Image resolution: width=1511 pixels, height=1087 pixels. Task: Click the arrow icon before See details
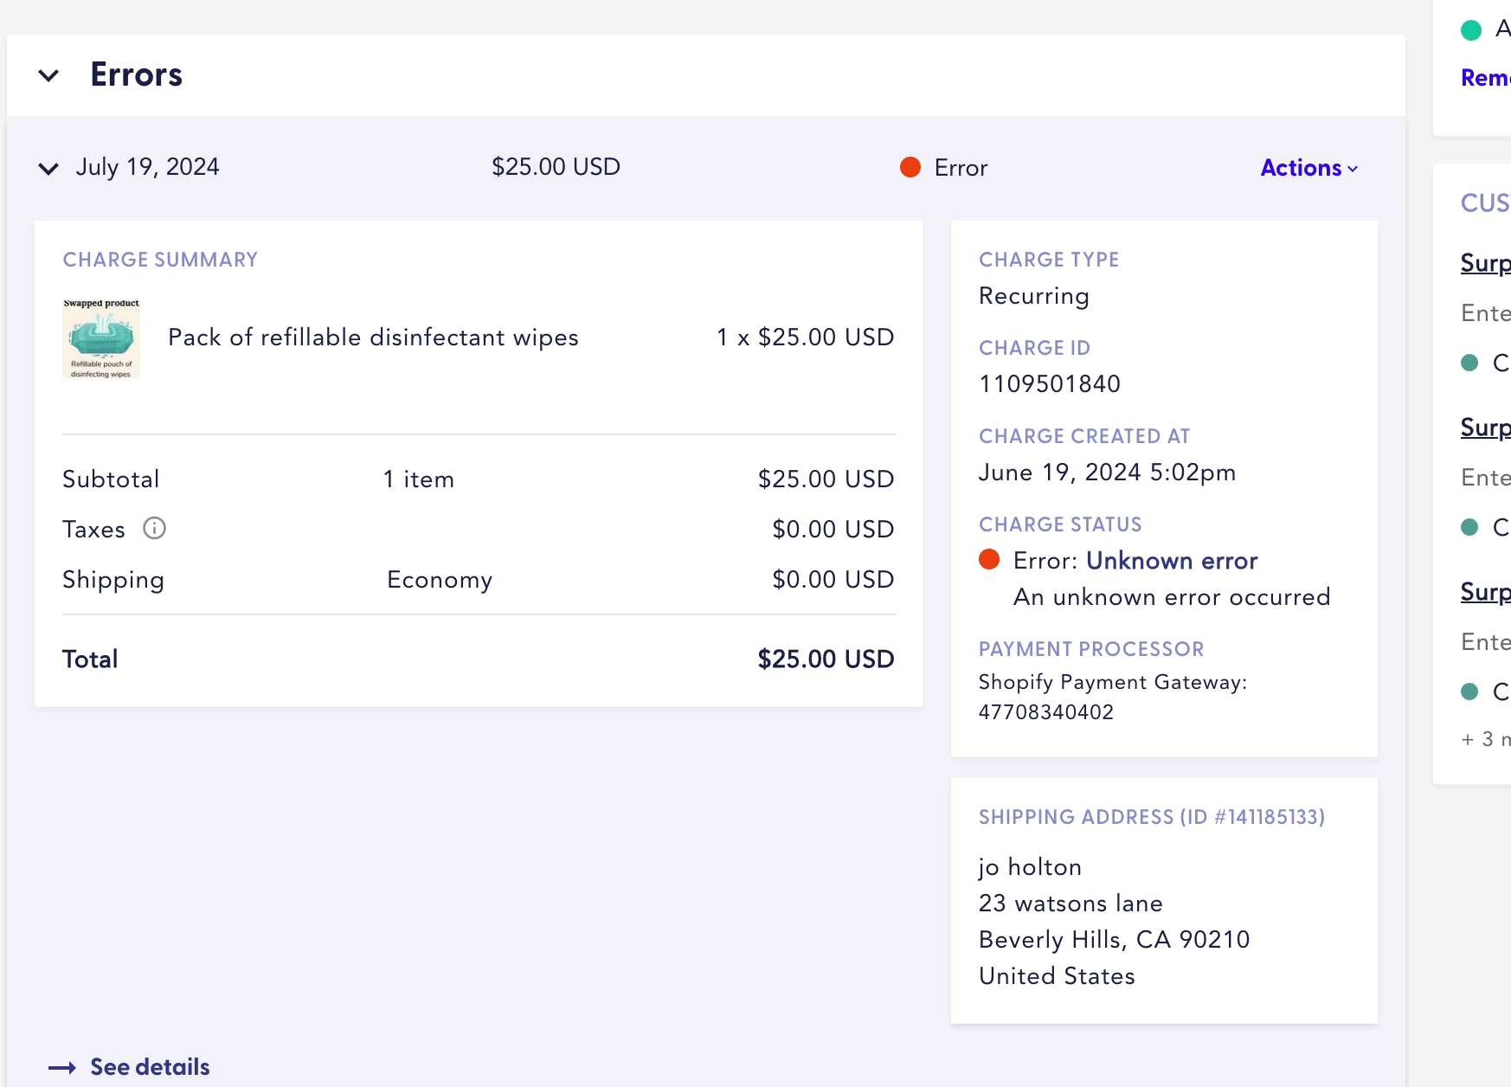[x=62, y=1068]
